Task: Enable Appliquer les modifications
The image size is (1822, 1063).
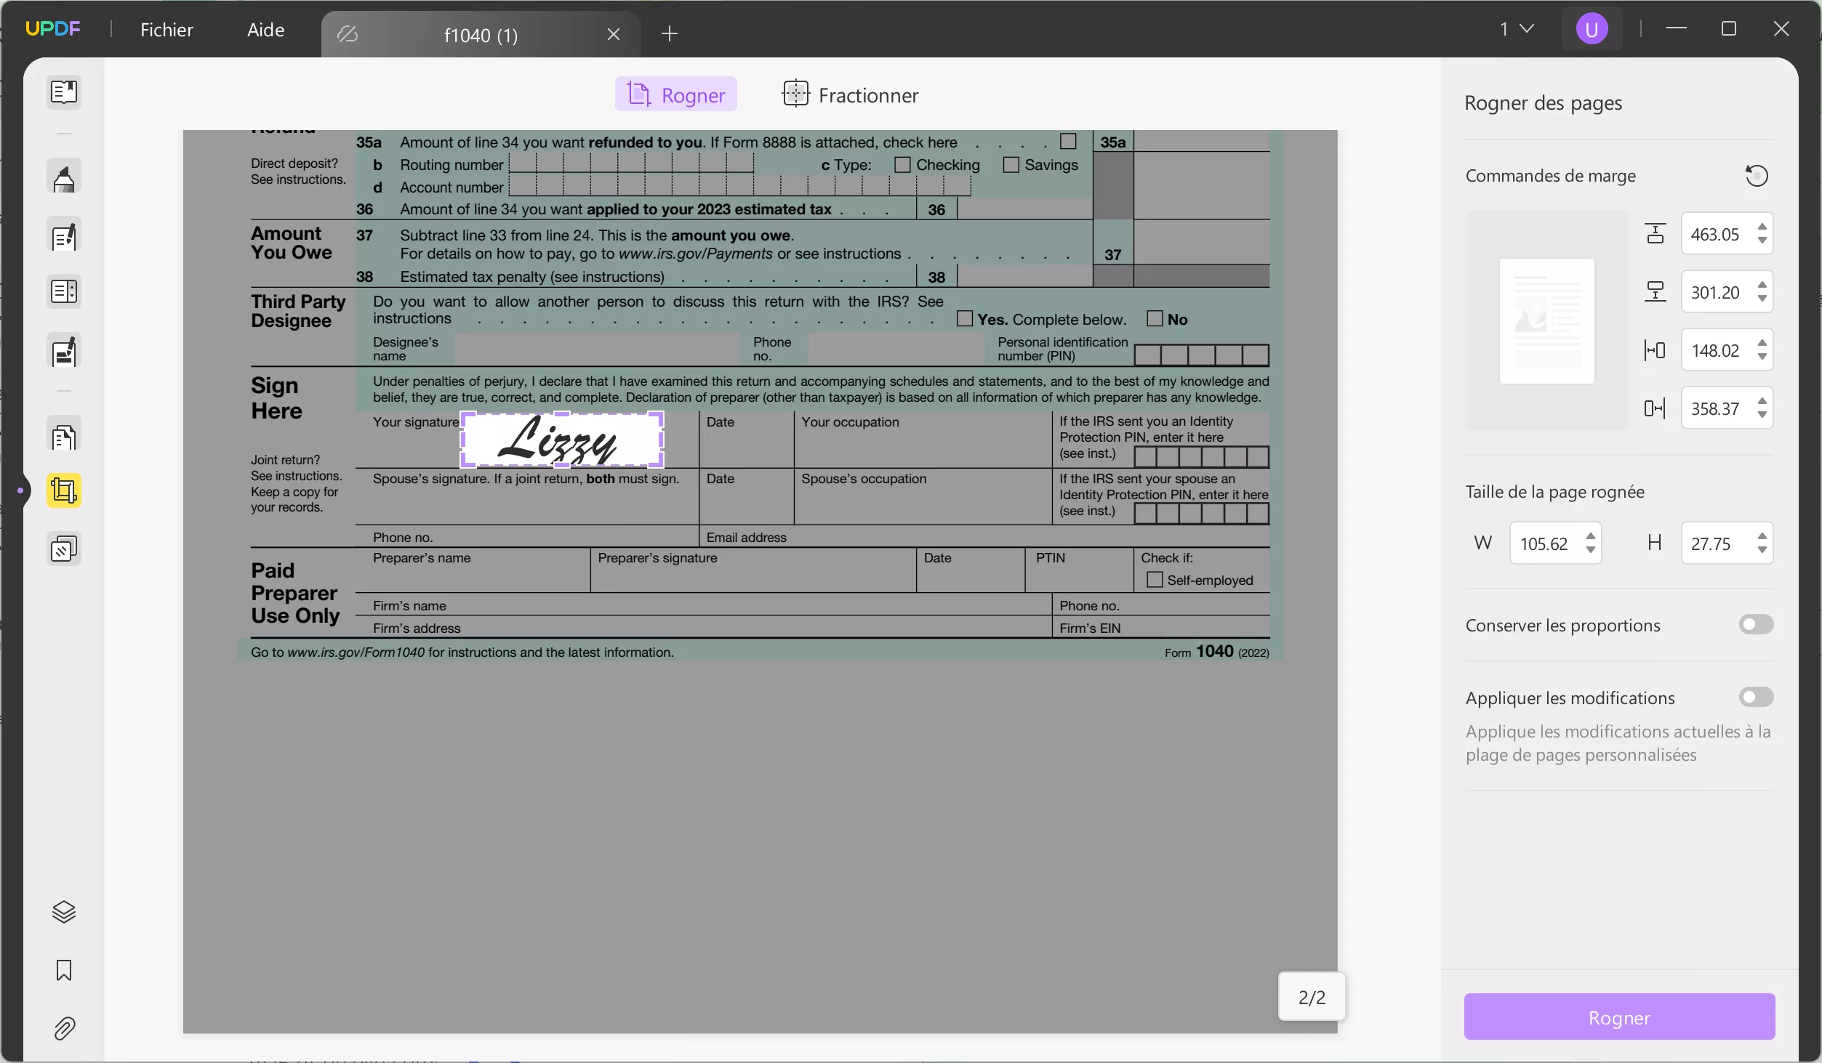Action: (1755, 697)
